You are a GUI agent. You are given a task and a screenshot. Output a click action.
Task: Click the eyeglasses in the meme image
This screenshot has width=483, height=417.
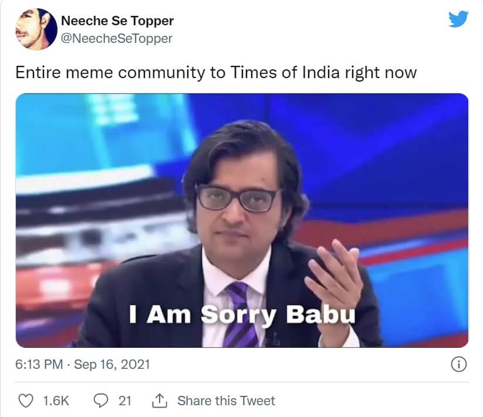(238, 198)
